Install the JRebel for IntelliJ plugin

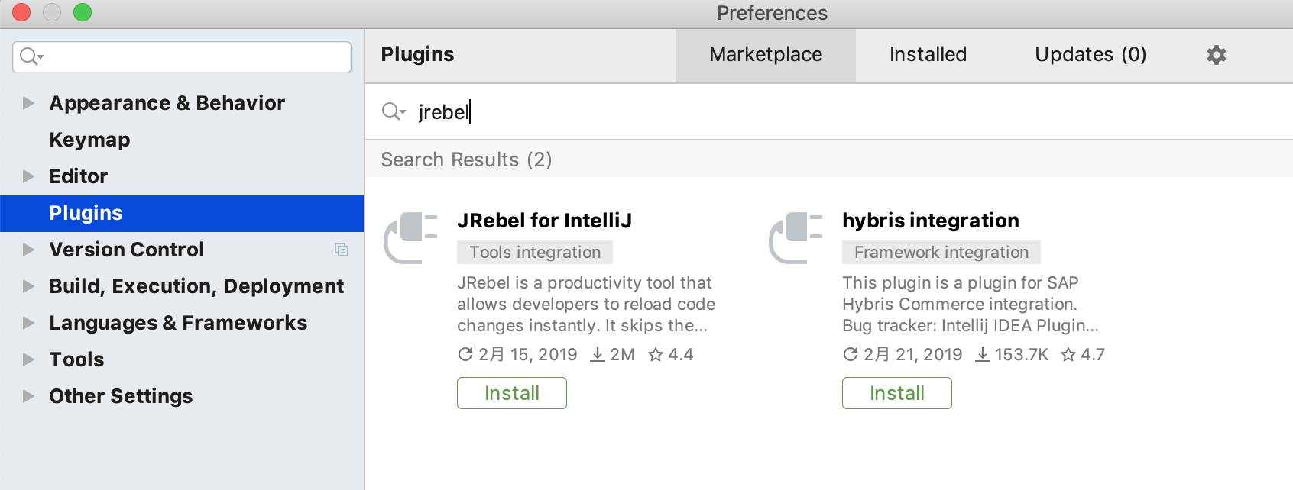(x=512, y=393)
